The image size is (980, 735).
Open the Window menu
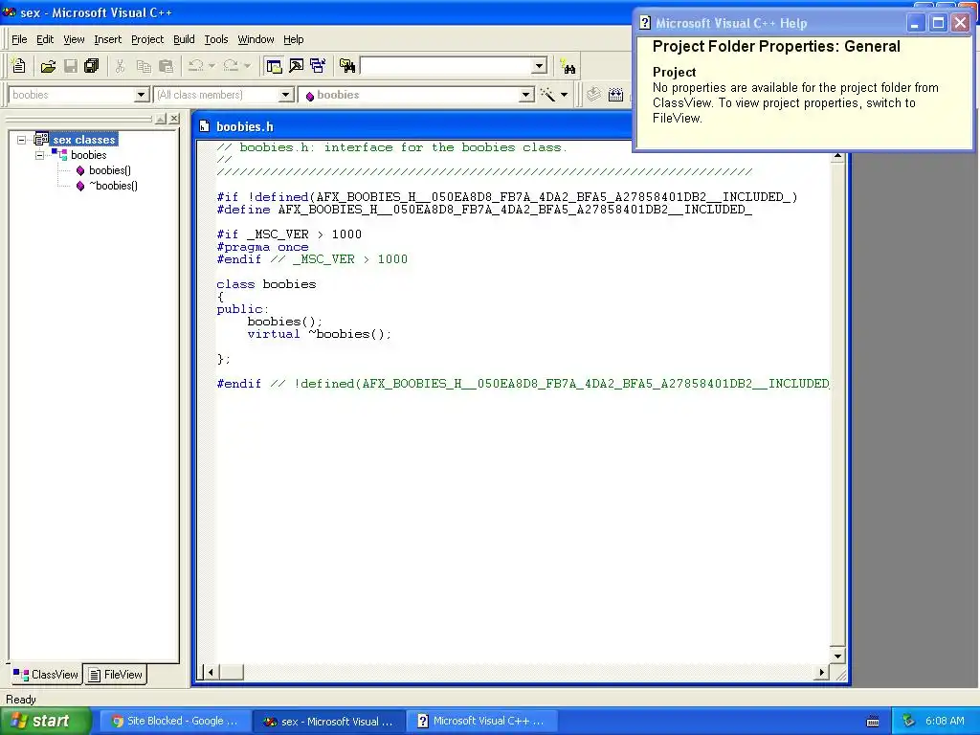coord(256,39)
